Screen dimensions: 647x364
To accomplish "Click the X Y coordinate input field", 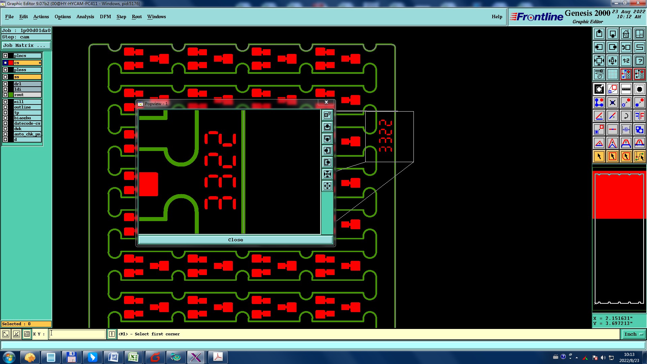I will point(77,334).
